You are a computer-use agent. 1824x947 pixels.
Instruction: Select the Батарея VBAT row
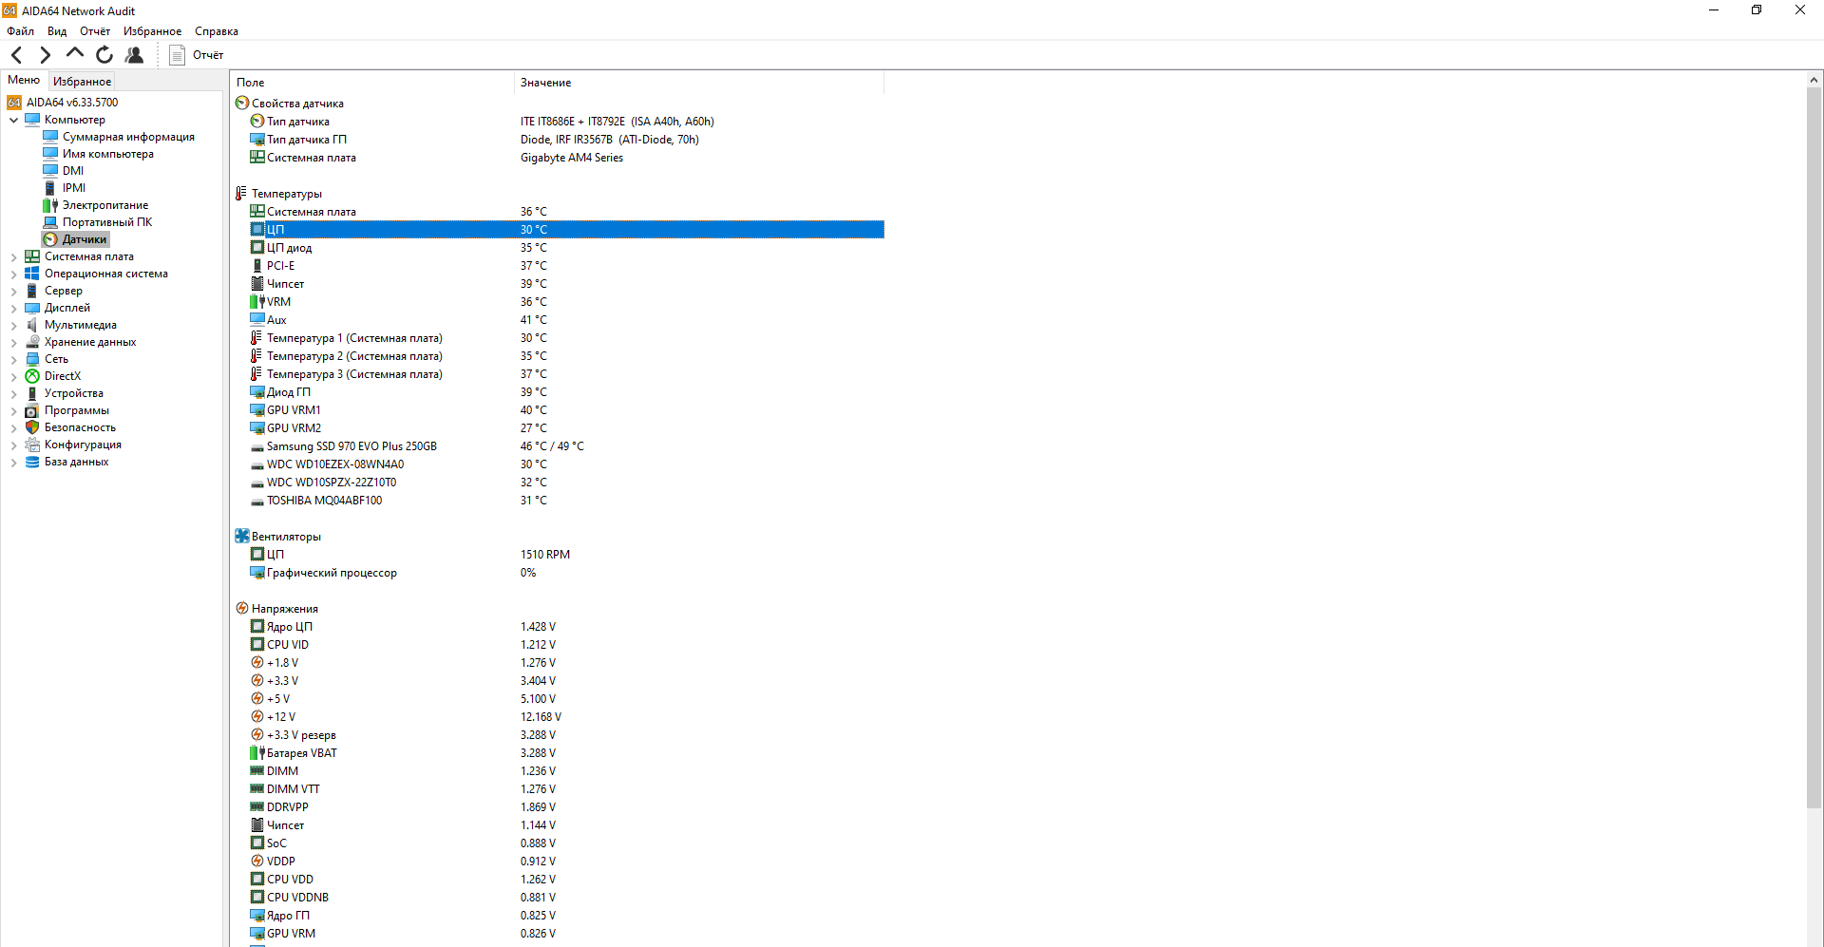(x=566, y=753)
